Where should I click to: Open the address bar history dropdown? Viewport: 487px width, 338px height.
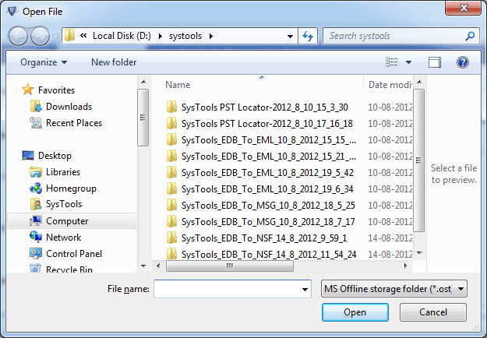[x=290, y=36]
